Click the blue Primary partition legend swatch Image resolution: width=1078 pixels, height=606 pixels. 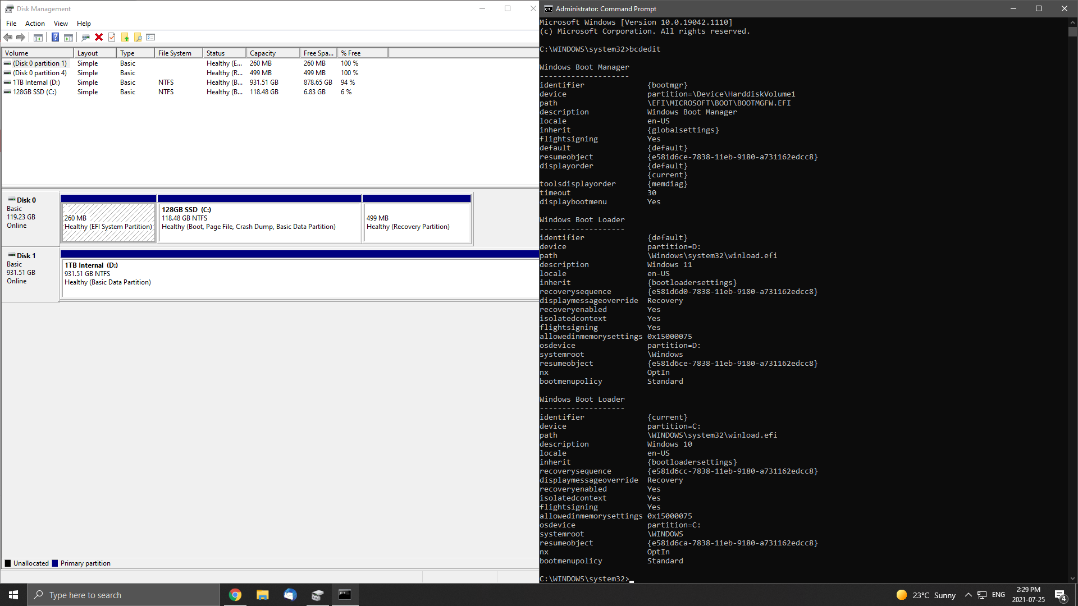click(55, 563)
